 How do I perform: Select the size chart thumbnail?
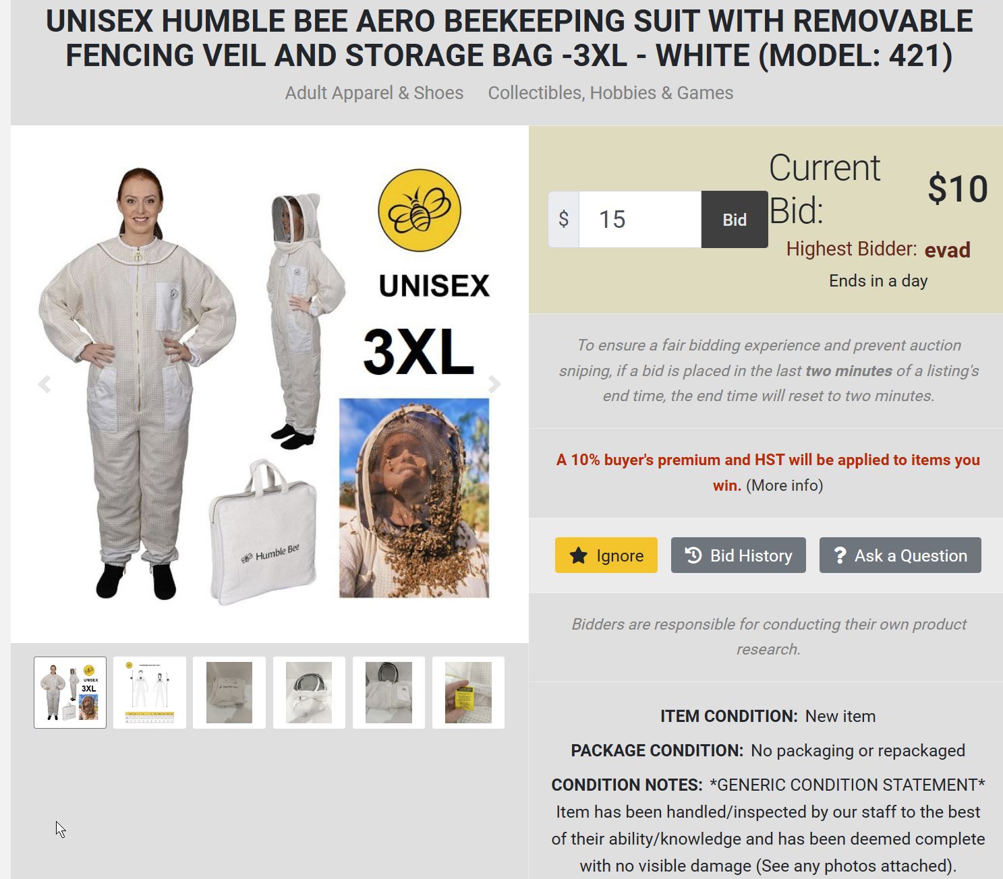coord(150,692)
